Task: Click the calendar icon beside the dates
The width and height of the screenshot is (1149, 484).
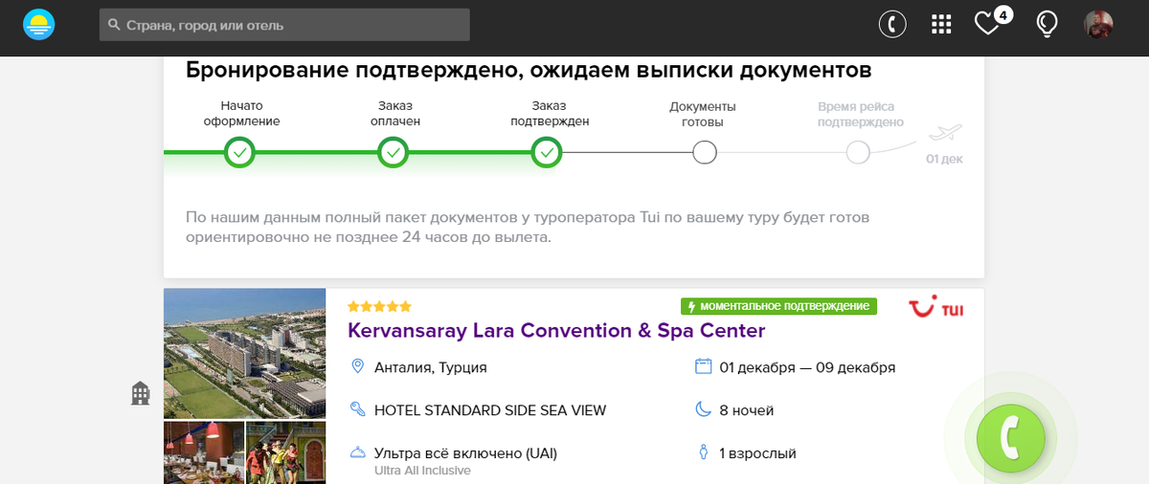Action: pyautogui.click(x=703, y=366)
